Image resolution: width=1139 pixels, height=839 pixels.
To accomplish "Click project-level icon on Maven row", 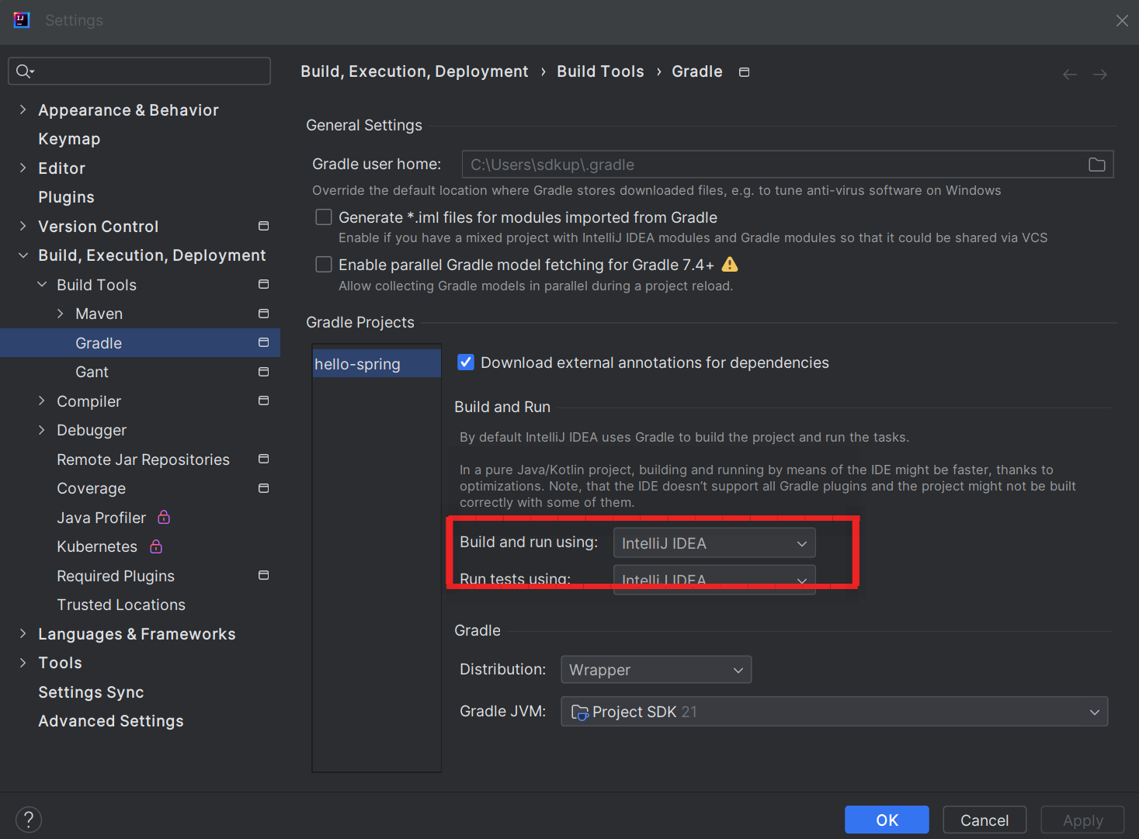I will (x=264, y=314).
